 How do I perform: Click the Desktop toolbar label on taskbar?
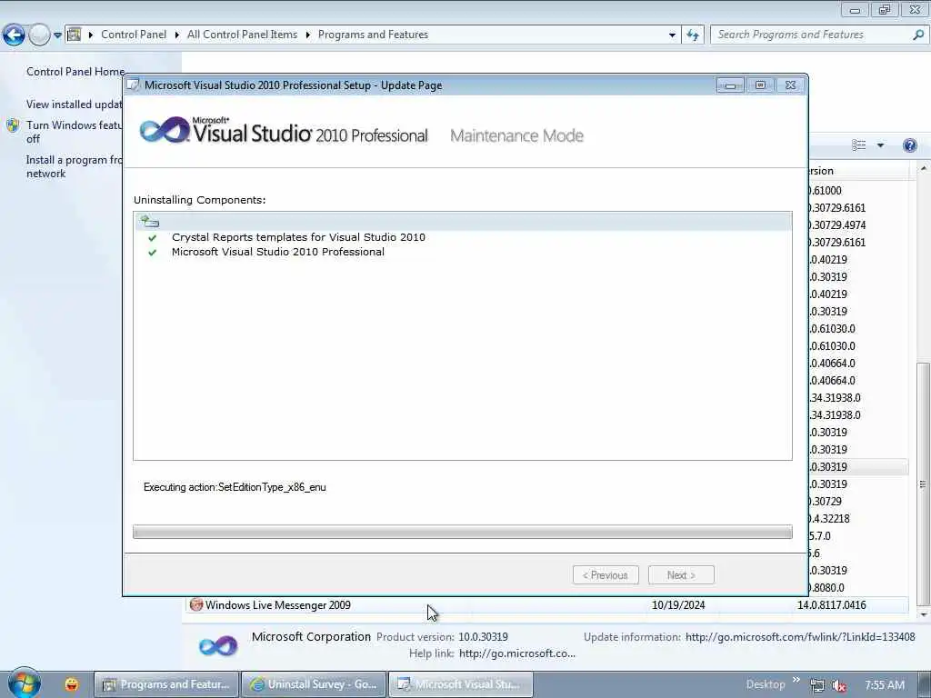(766, 684)
